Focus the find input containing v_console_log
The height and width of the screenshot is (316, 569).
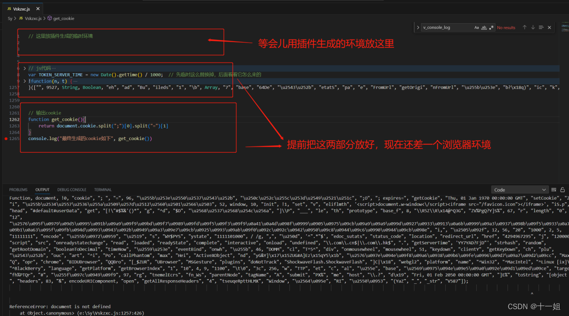coord(447,27)
